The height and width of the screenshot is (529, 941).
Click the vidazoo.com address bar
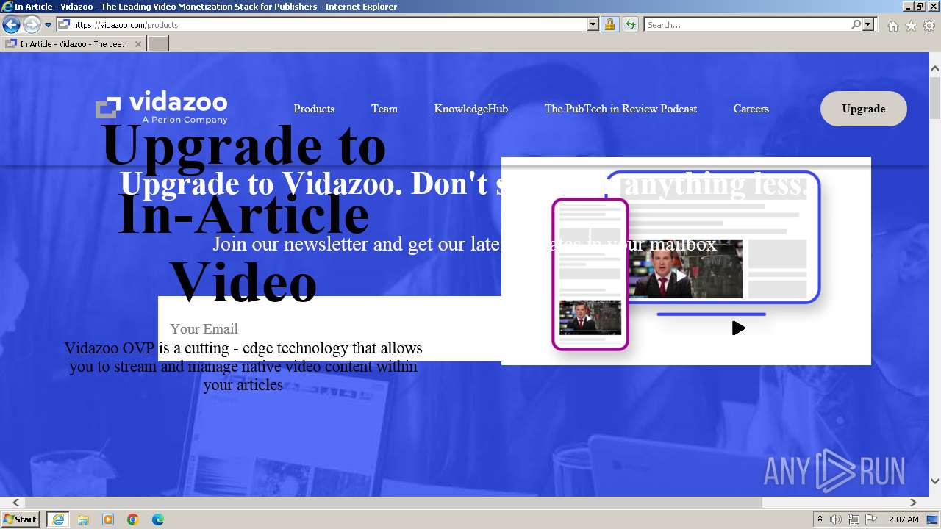pyautogui.click(x=322, y=25)
